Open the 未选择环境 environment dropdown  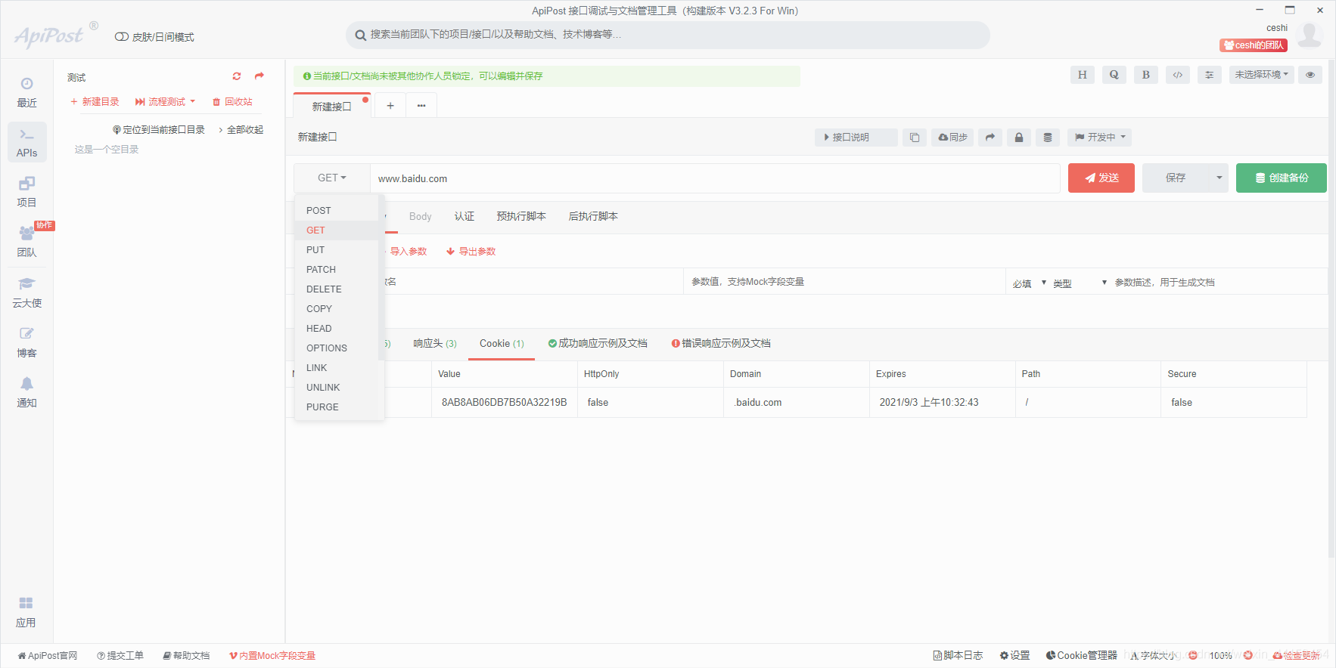click(x=1262, y=75)
